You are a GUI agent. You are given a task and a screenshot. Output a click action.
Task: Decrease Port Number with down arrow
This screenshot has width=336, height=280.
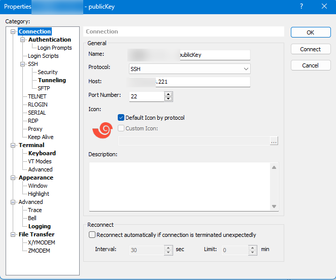point(169,98)
